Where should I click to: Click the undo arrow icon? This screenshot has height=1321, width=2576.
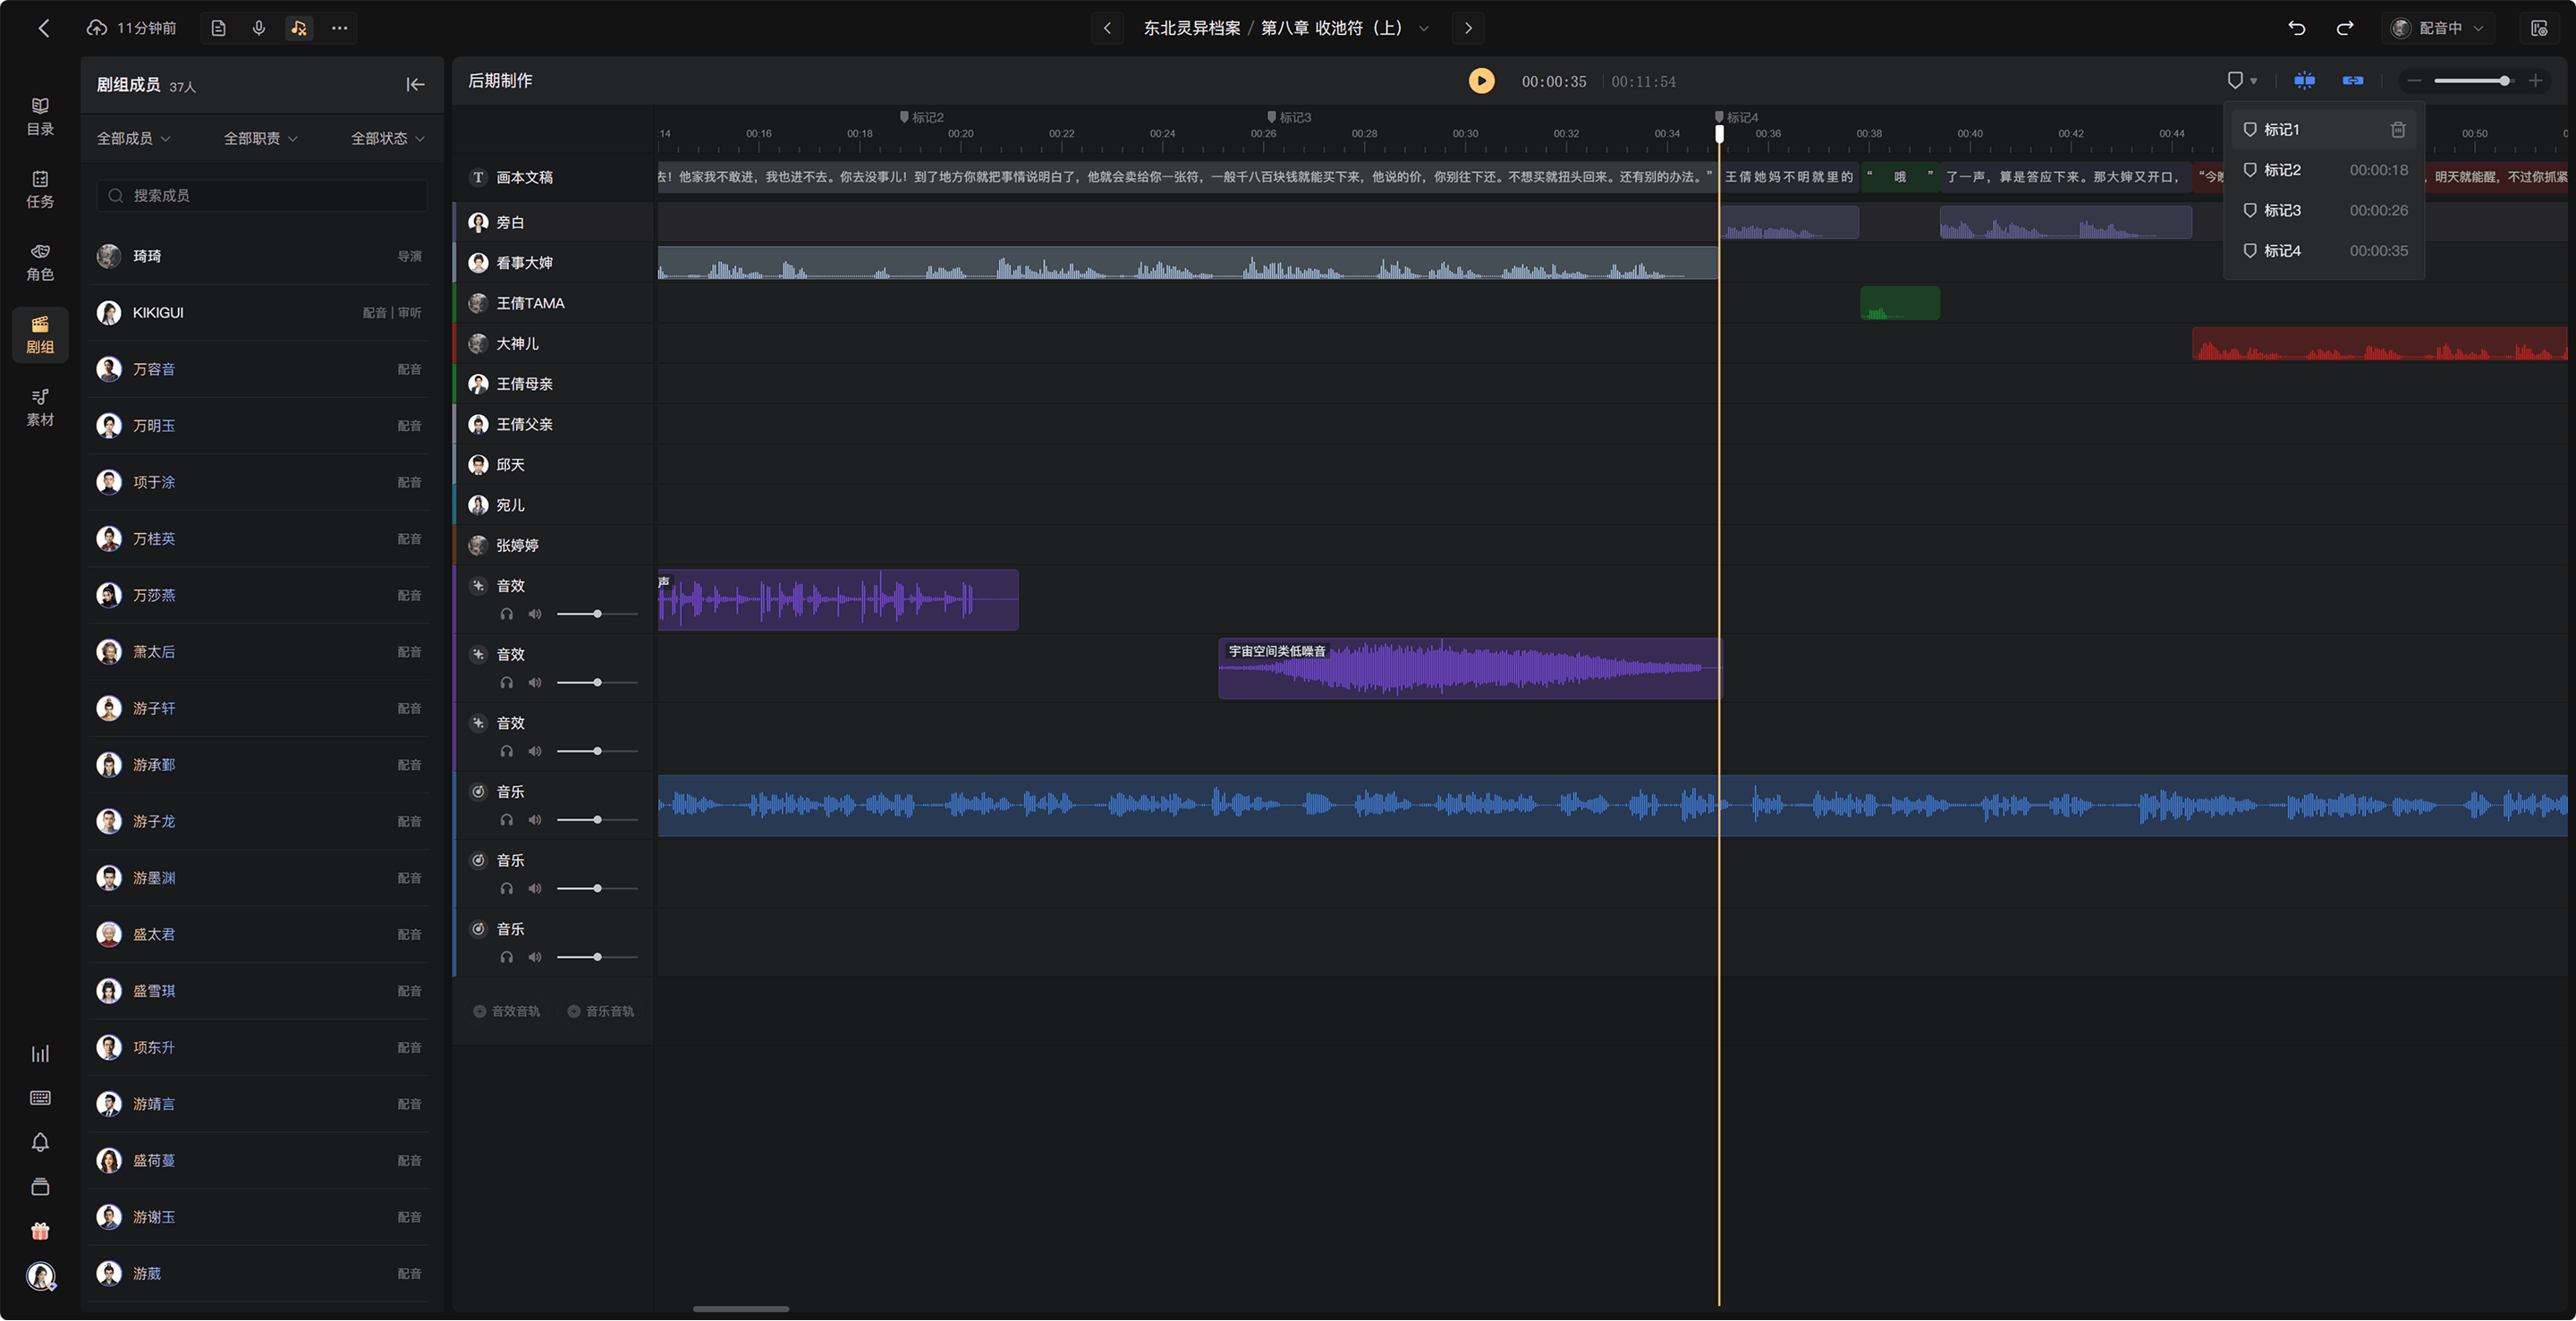click(2297, 28)
